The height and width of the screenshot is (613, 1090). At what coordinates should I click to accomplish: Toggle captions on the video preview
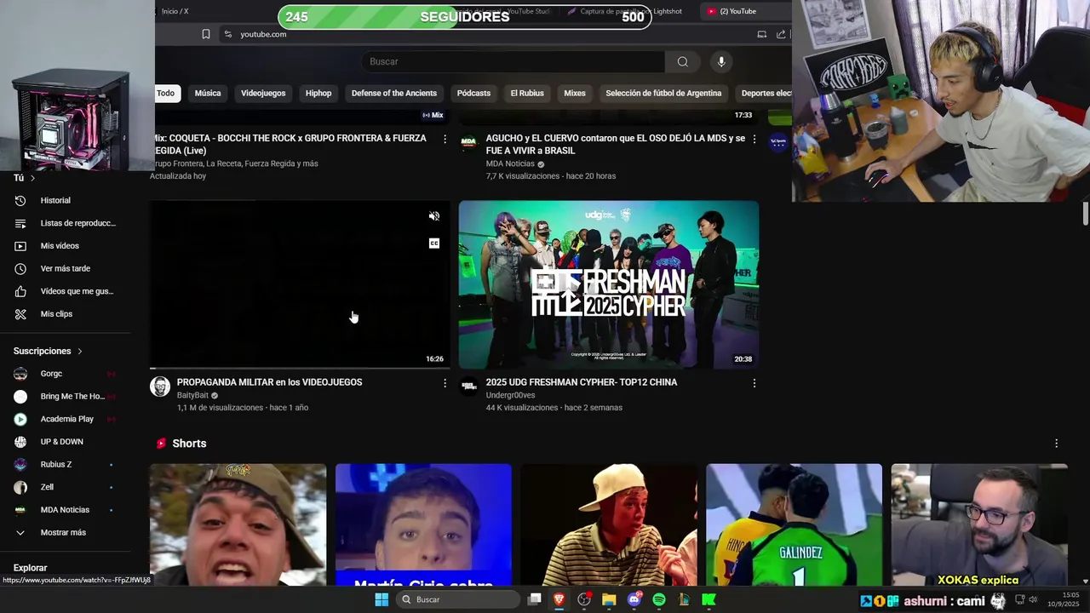434,243
